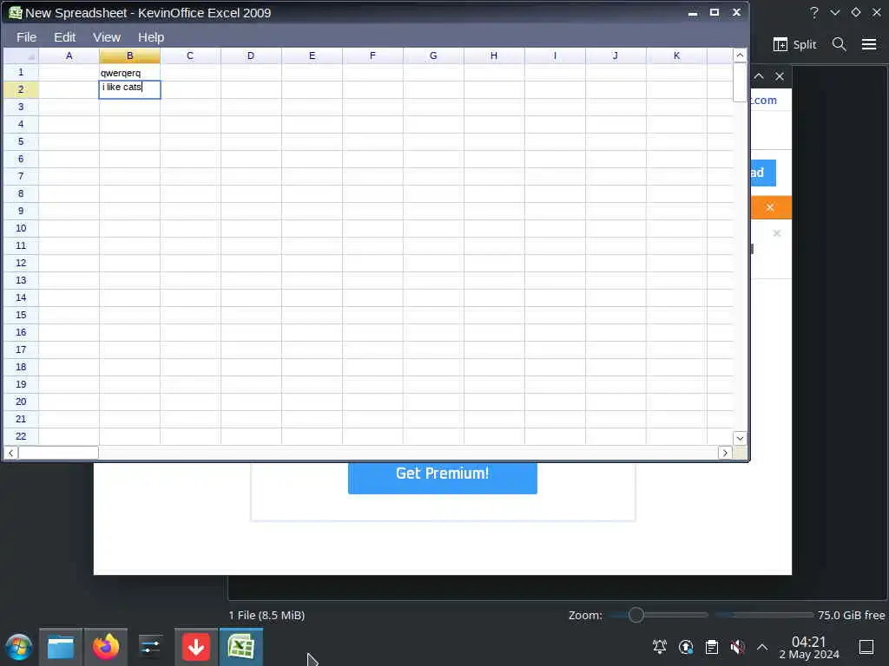
Task: Select row 10 header
Action: click(21, 228)
